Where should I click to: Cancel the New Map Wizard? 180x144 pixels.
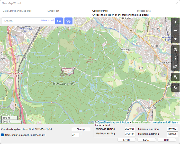[147, 140]
